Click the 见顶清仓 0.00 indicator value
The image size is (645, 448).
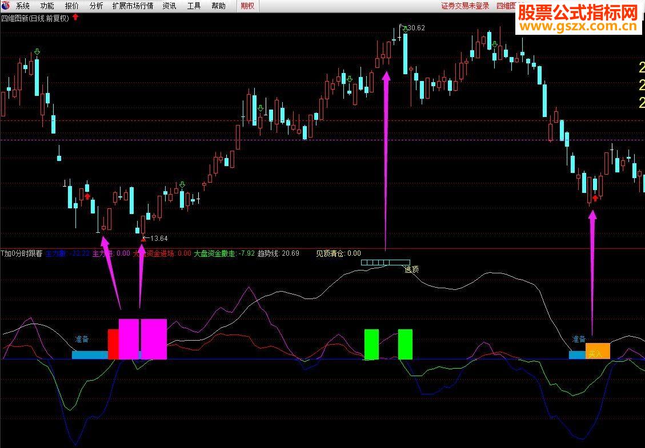[x=339, y=253]
